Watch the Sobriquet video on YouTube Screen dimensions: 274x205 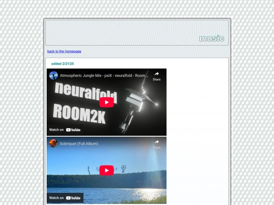click(65, 198)
